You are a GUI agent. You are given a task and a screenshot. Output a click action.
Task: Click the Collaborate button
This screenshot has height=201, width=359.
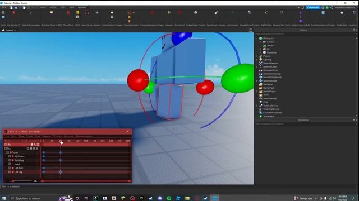tap(313, 7)
